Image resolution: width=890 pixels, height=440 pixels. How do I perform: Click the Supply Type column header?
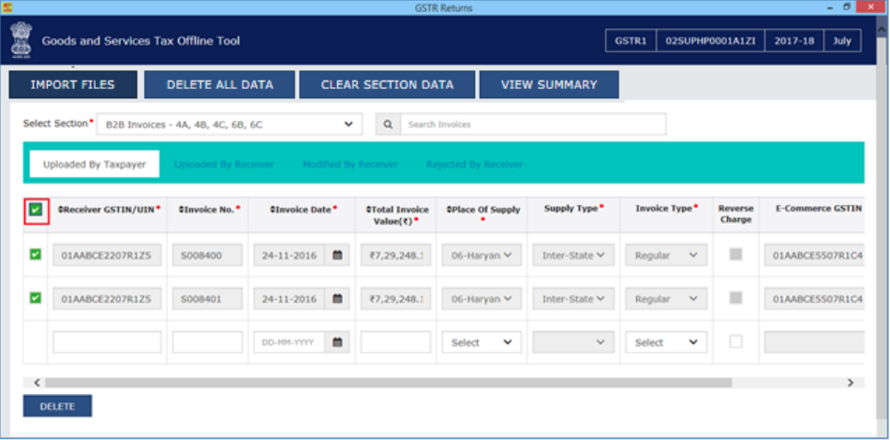point(573,209)
